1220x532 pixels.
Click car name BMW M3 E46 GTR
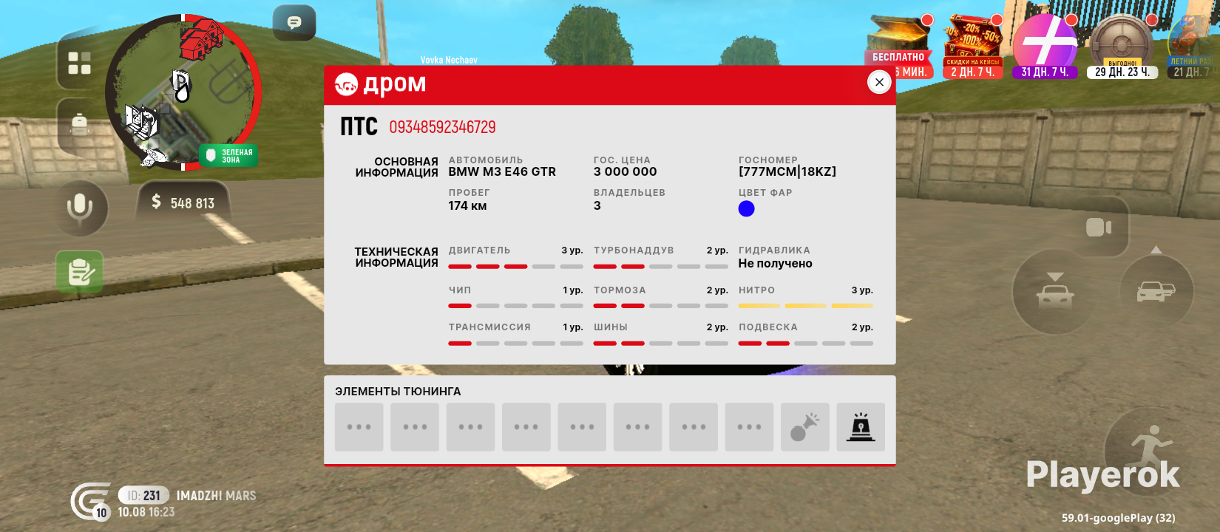(x=502, y=171)
